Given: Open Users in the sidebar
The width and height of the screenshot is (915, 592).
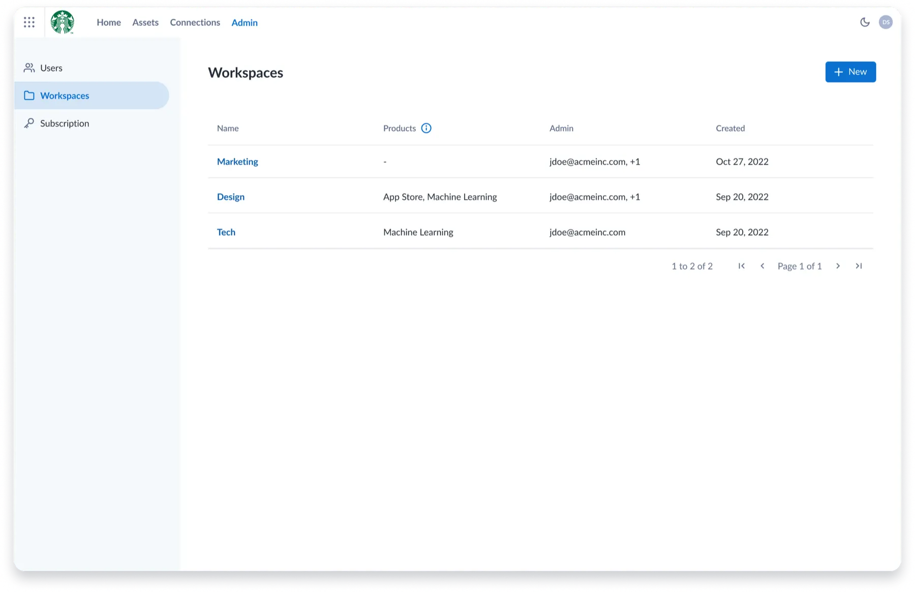Looking at the screenshot, I should pyautogui.click(x=91, y=68).
